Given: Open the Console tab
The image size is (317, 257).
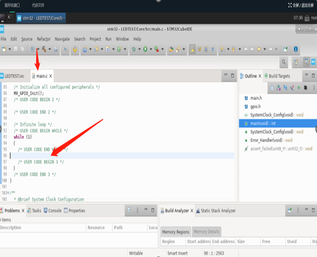Looking at the screenshot, I should tap(53, 211).
